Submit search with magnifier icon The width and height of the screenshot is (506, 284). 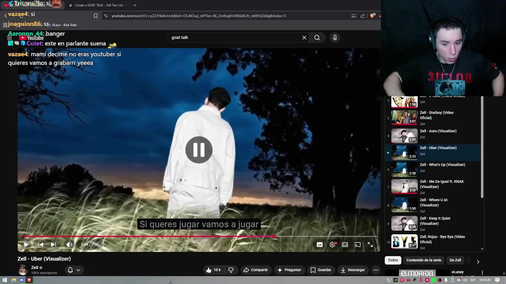317,37
